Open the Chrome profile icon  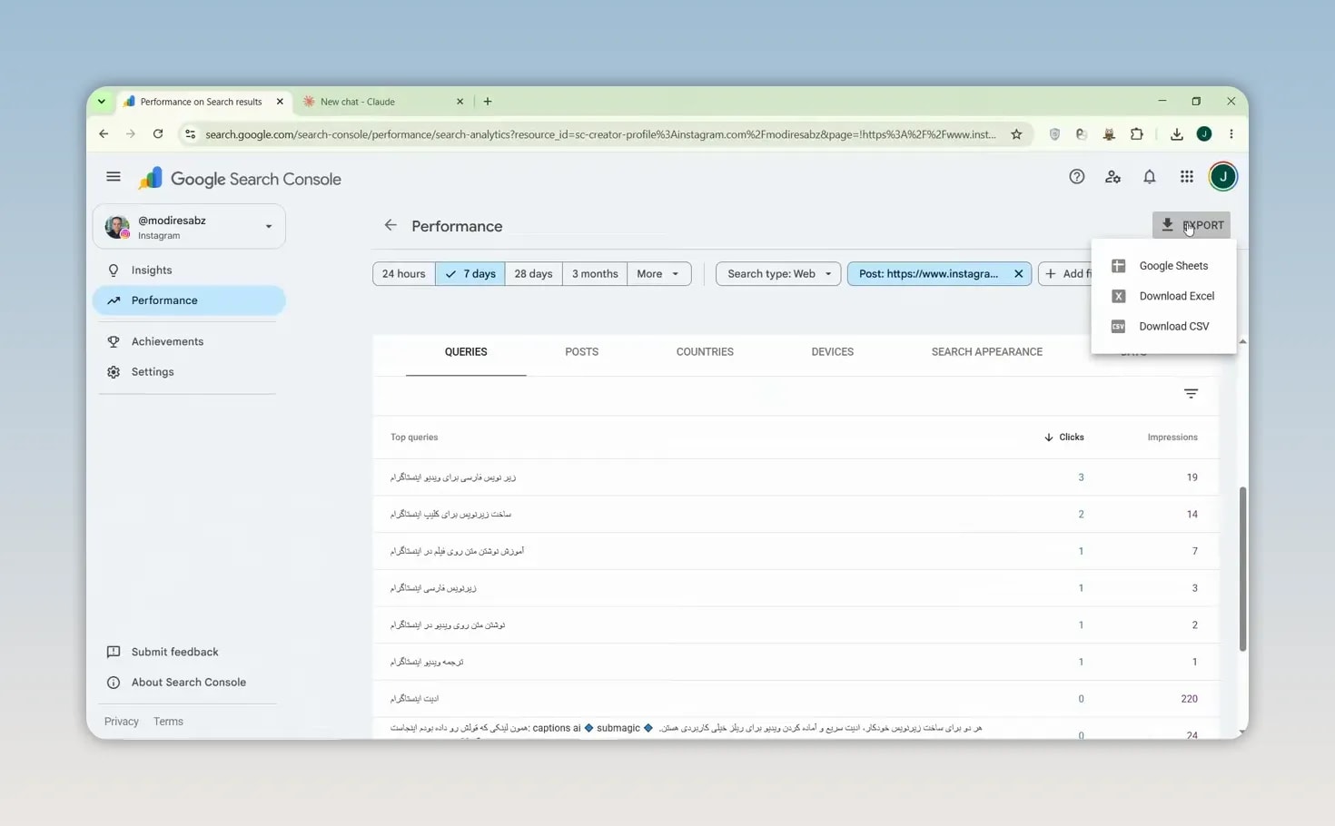1204,134
